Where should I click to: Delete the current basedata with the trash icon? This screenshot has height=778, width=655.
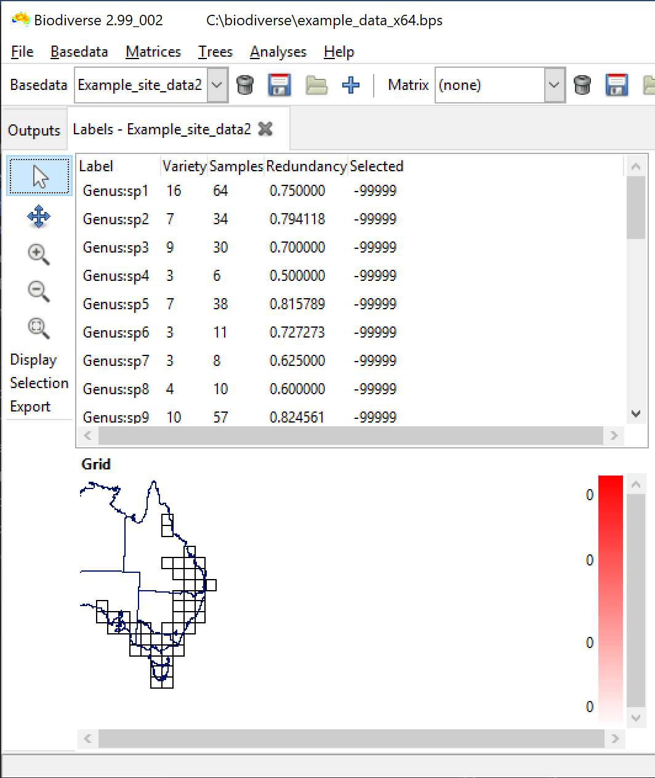pyautogui.click(x=246, y=85)
